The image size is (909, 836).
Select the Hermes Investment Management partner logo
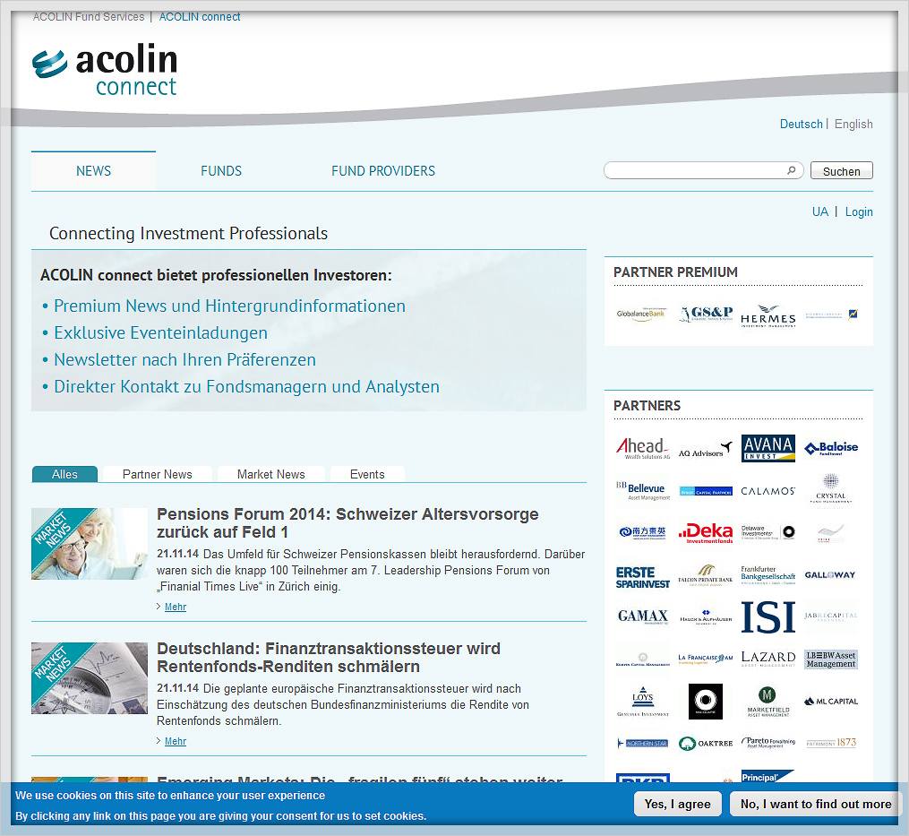tap(768, 316)
